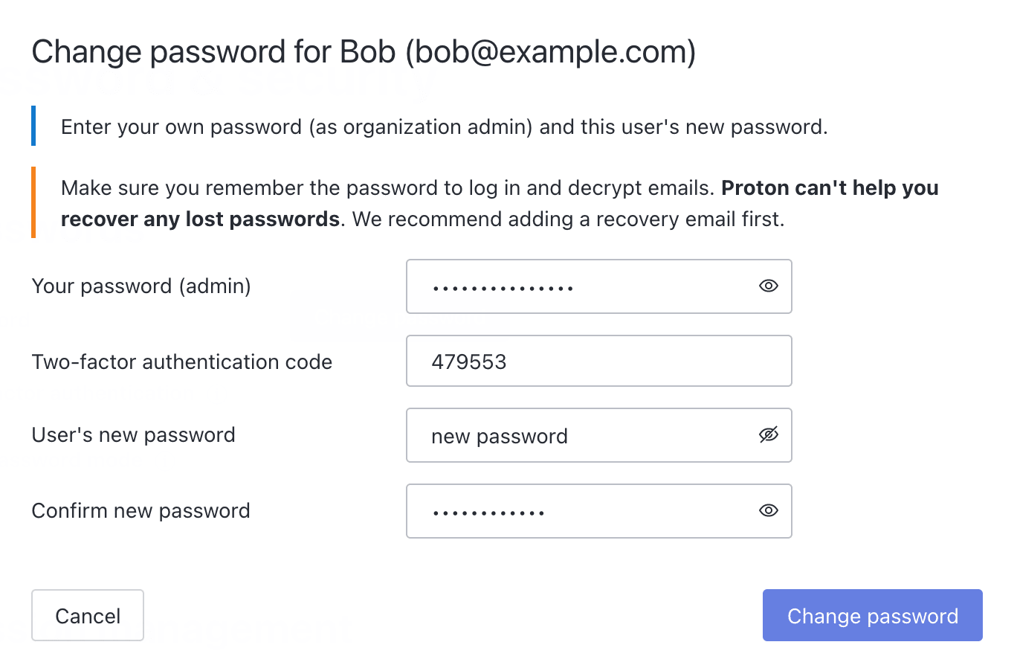
Task: Click bob@example.com in the dialog title
Action: click(550, 52)
